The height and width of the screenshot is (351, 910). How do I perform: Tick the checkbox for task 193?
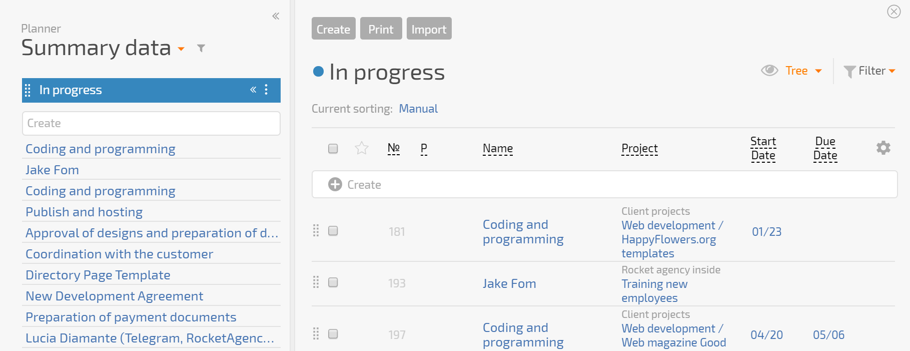pos(333,282)
